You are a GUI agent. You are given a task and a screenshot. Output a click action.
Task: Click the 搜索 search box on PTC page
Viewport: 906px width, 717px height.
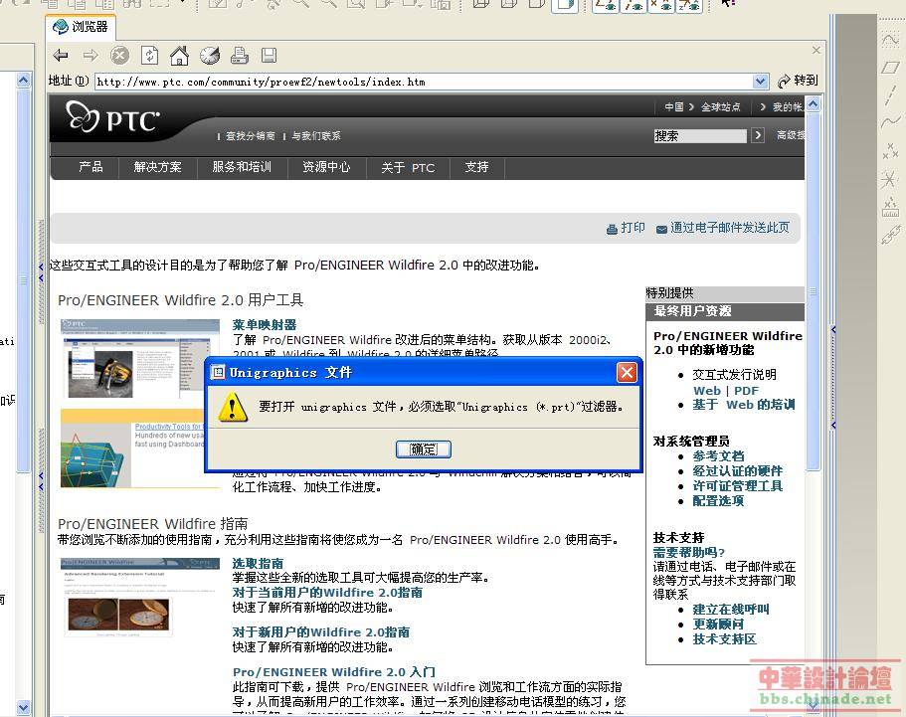700,136
